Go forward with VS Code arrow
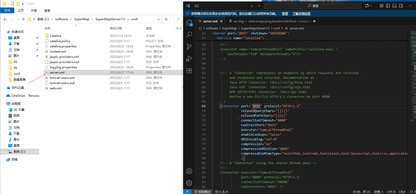This screenshot has width=416, height=194. click(x=259, y=6)
